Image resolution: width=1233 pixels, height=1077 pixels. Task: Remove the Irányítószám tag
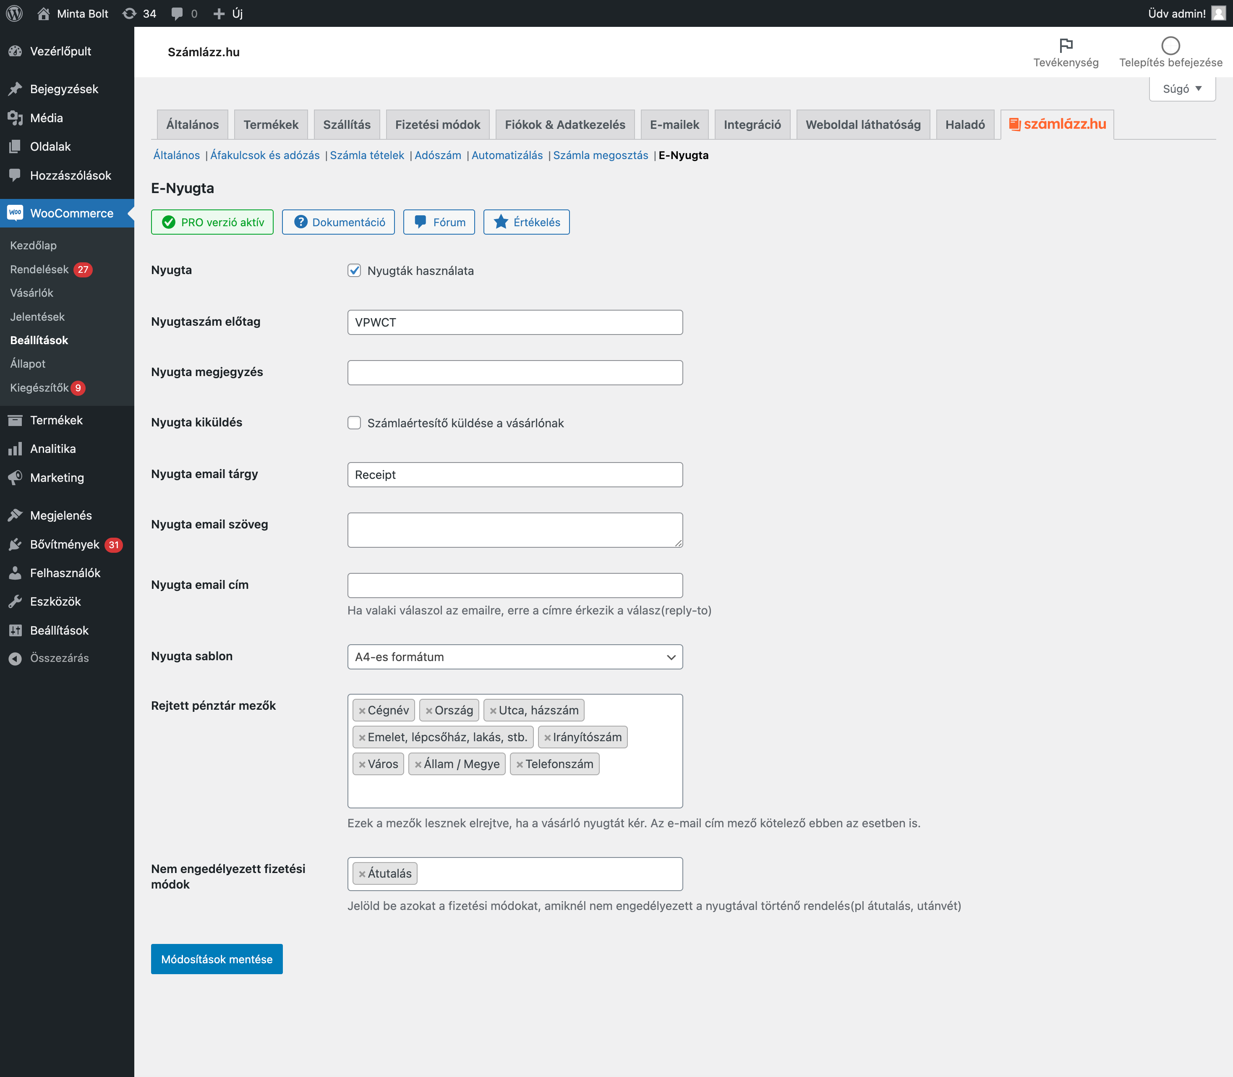tap(547, 738)
